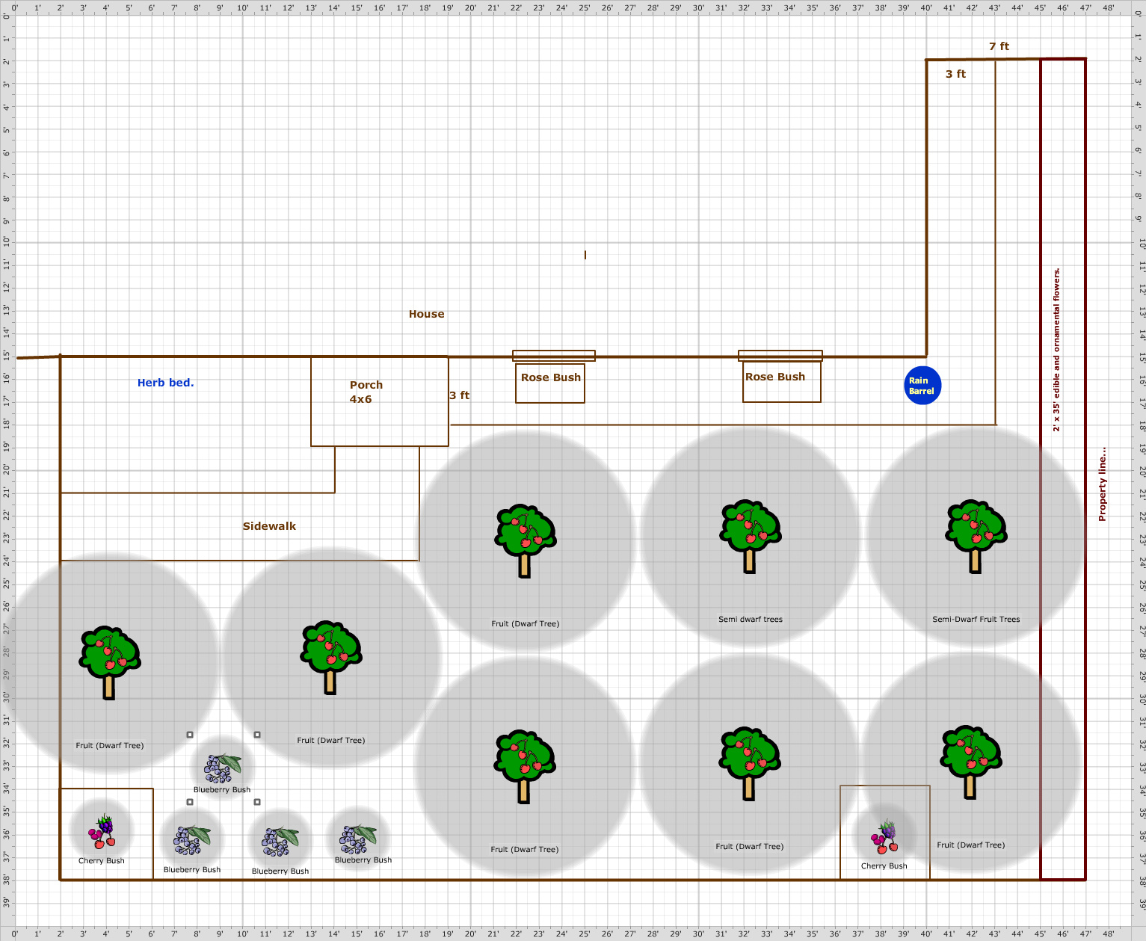
Task: Click the top-right selection handle of Blueberry Bush
Action: [257, 735]
